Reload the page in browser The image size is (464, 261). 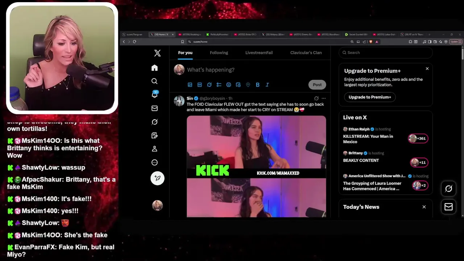[134, 42]
